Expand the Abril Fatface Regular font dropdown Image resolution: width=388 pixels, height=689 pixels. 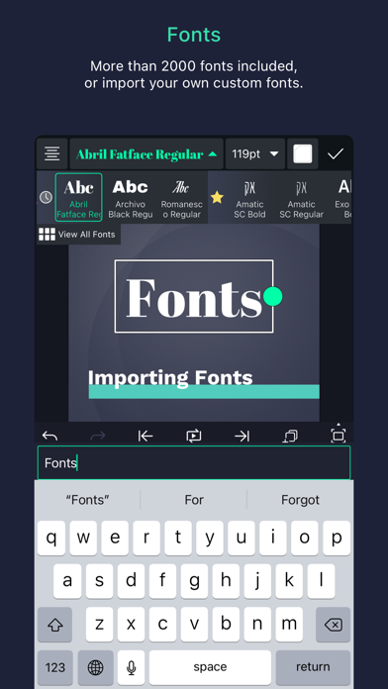click(146, 154)
